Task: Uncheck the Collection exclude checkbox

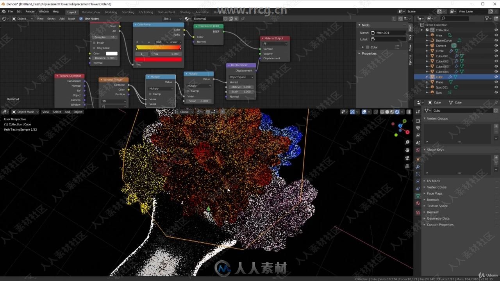Action: (427, 30)
